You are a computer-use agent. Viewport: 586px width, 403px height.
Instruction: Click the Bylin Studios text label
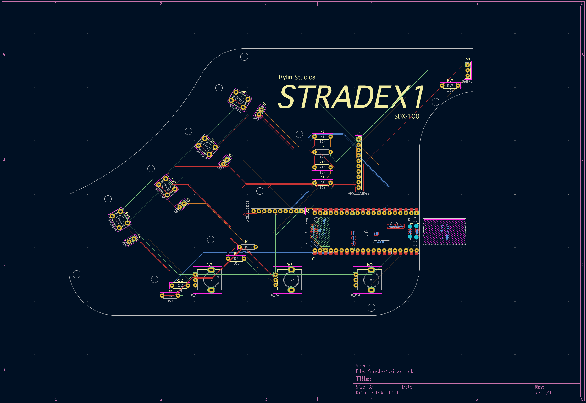click(297, 77)
